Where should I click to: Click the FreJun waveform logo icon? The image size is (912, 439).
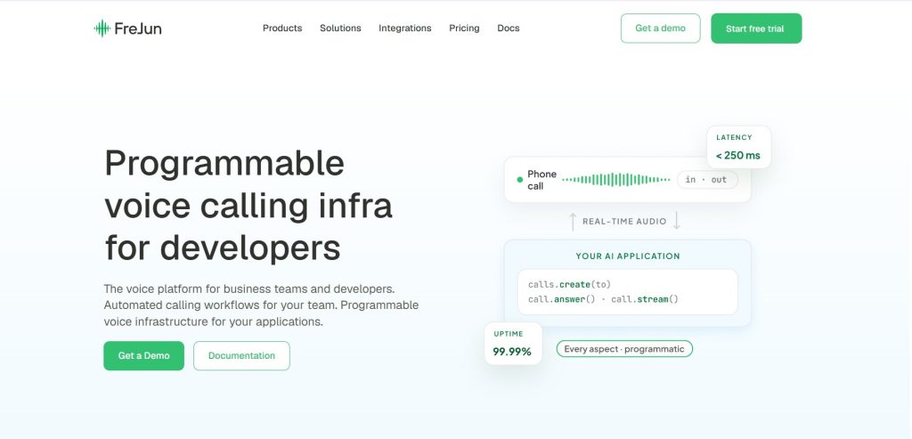pyautogui.click(x=102, y=28)
